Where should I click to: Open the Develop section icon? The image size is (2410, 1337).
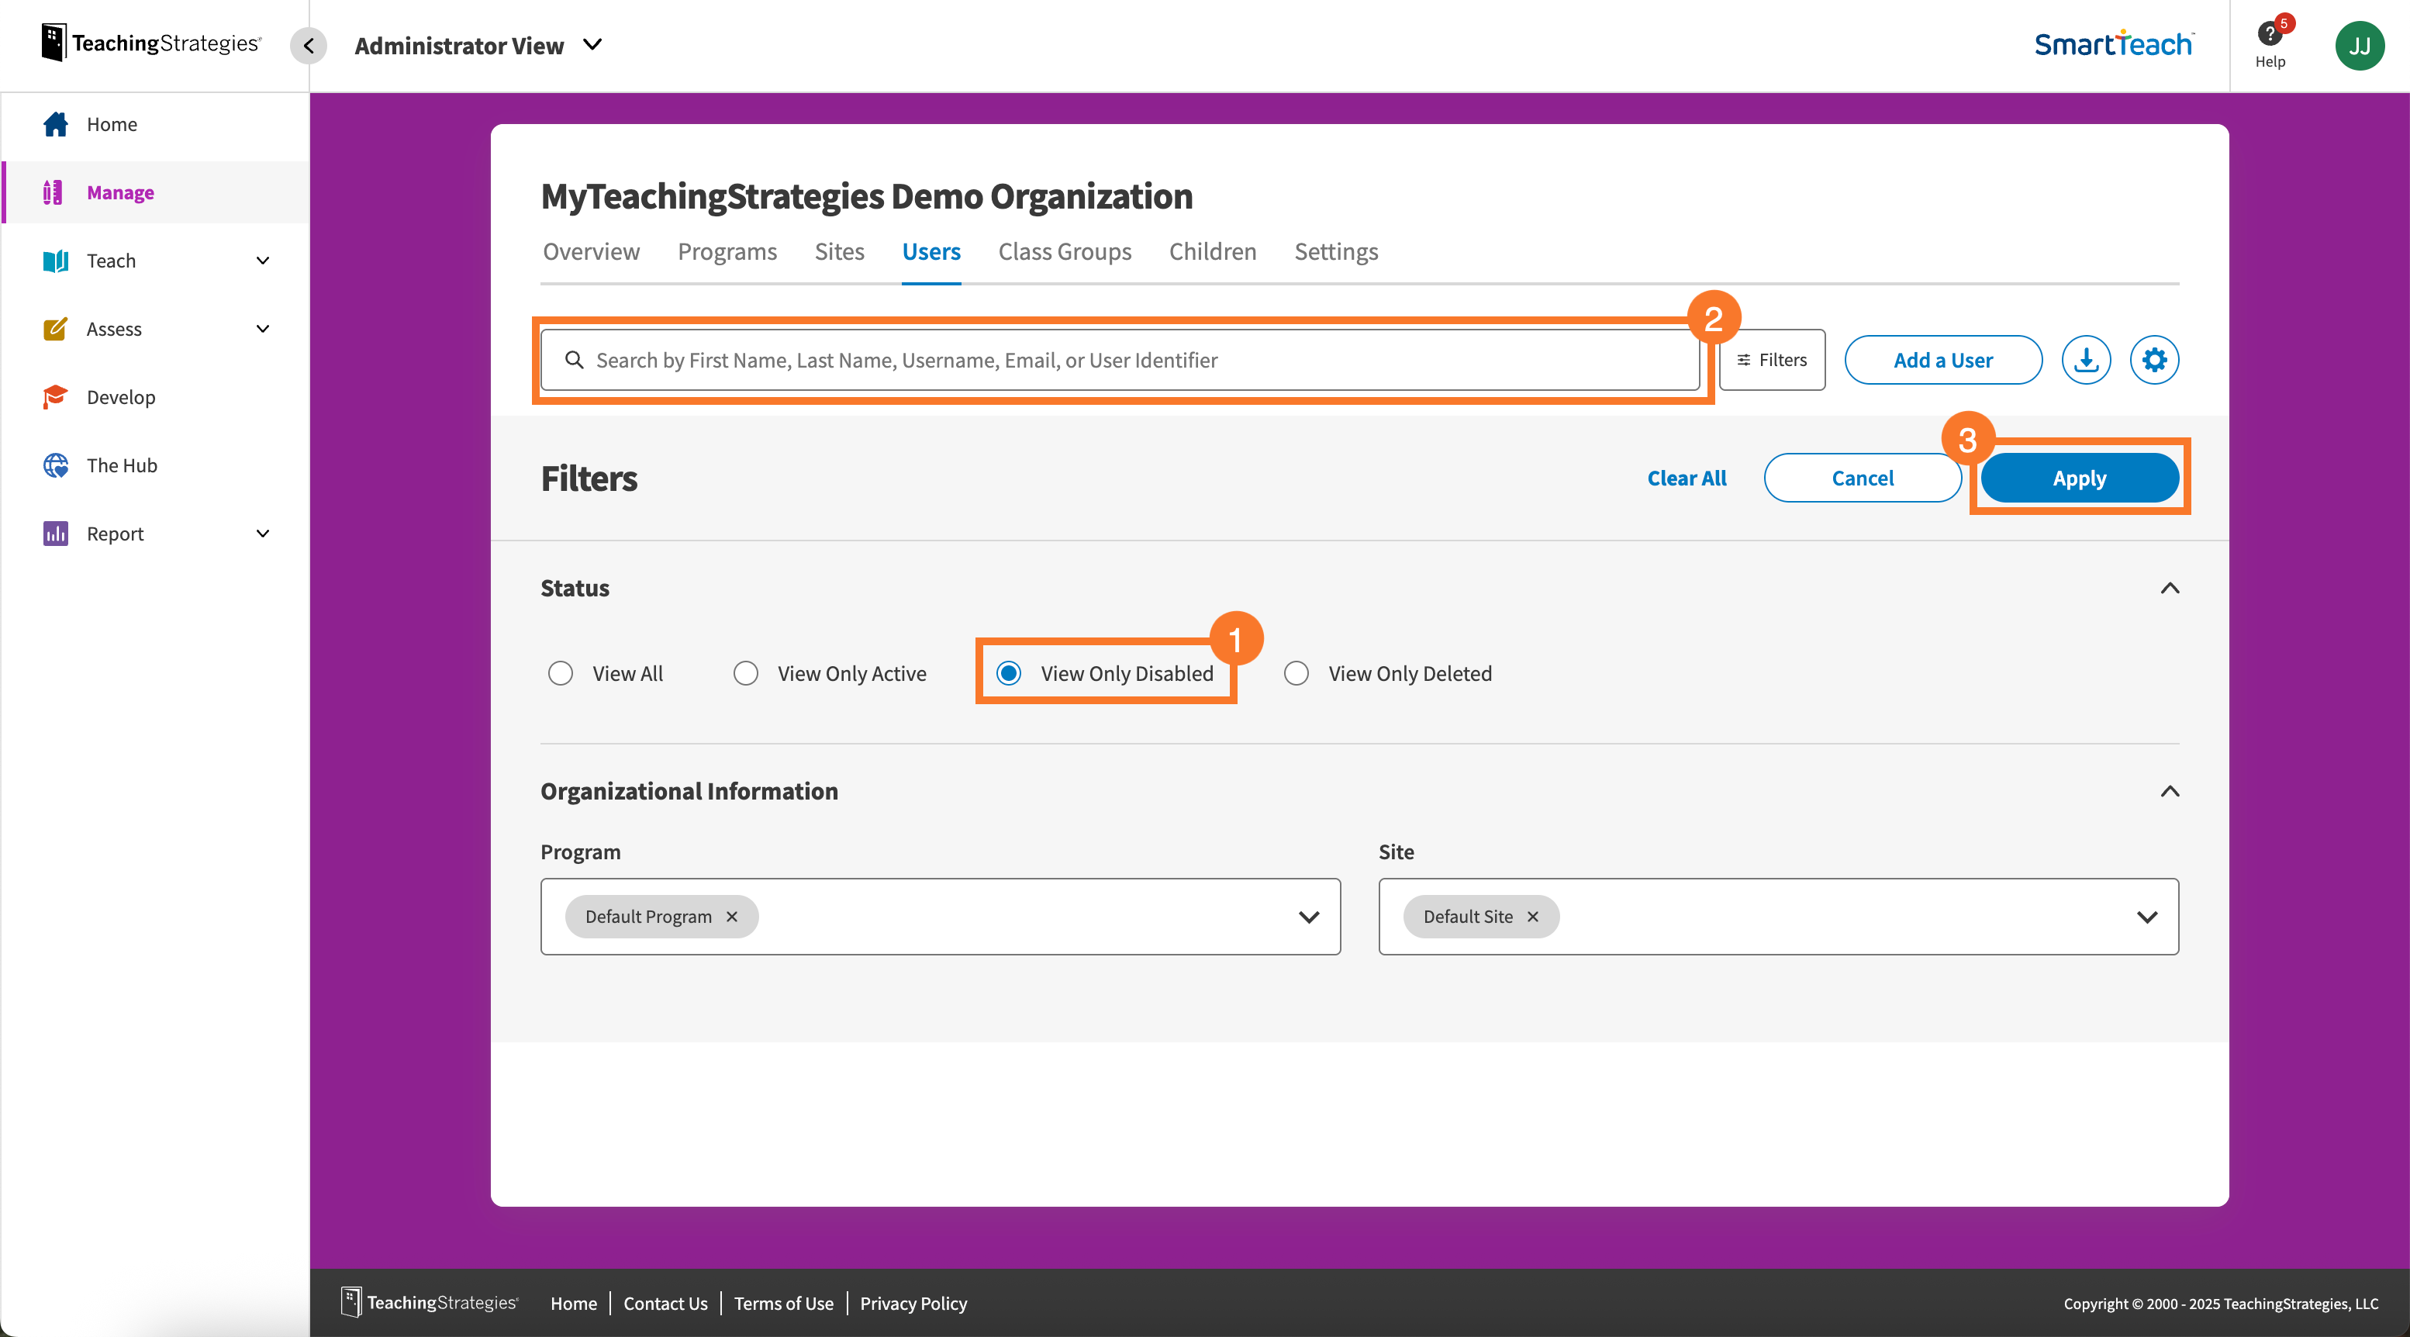pyautogui.click(x=55, y=397)
